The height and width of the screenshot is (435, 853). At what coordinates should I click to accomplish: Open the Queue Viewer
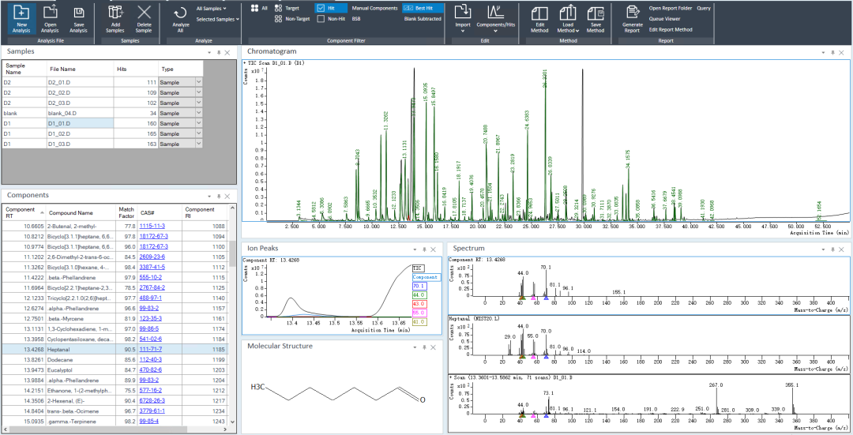tap(664, 19)
